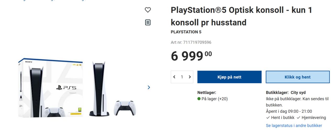Screen dimensions: 335x136
Task: Click the PlayStation 5 Optisk konsoll title
Action: [x=241, y=16]
